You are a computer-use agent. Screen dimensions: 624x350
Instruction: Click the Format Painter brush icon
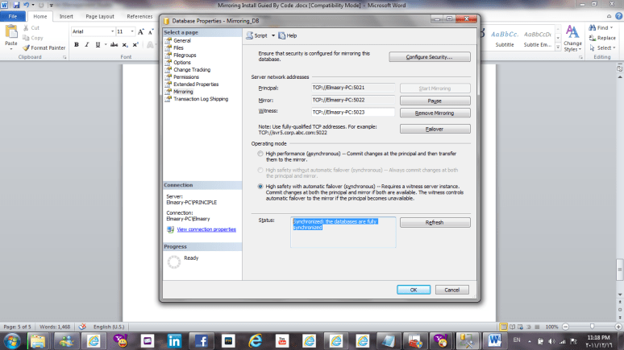pos(27,47)
